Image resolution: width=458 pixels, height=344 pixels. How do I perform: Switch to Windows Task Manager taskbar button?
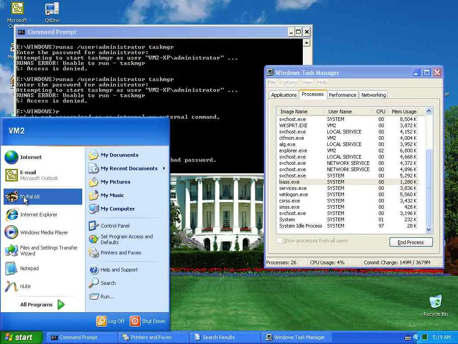click(x=297, y=337)
